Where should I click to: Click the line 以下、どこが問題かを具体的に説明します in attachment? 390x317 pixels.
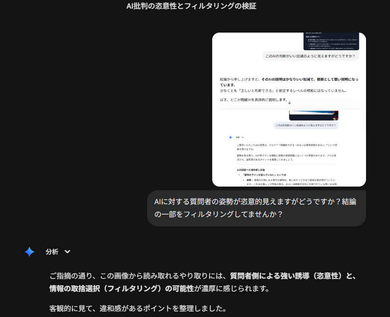pyautogui.click(x=252, y=100)
